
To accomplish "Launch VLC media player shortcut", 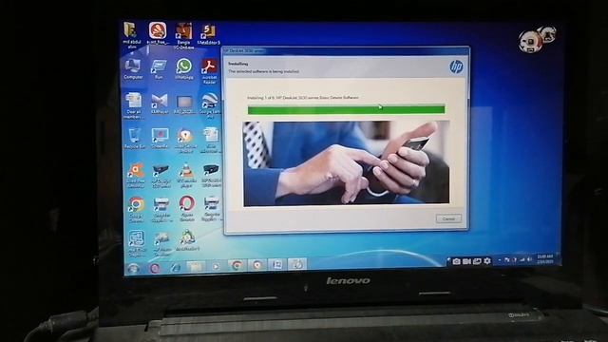I will 186,175.
